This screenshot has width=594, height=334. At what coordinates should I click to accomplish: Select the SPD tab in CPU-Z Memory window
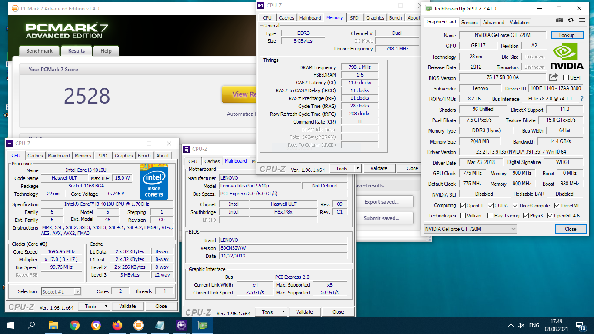354,18
